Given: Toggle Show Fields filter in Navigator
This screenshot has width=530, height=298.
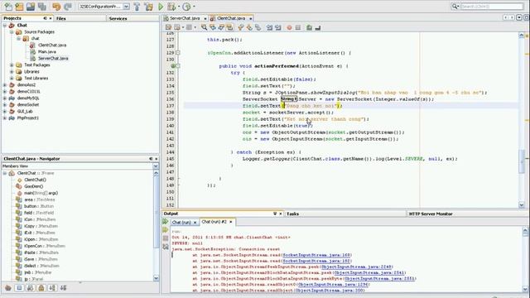Looking at the screenshot, I should 19,288.
